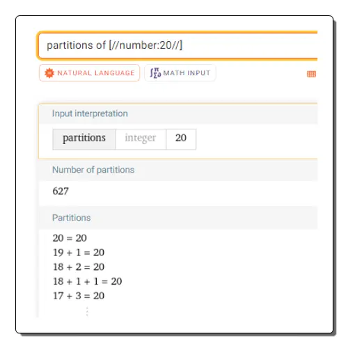Click the Input interpretation heading
The image size is (348, 348).
pyautogui.click(x=90, y=113)
